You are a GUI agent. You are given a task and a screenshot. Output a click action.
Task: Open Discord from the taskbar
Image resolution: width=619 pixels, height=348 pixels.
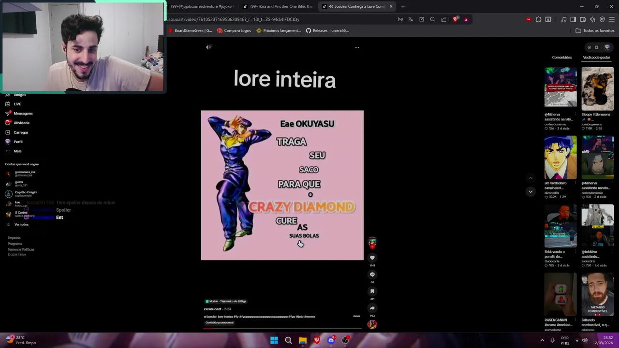(331, 340)
